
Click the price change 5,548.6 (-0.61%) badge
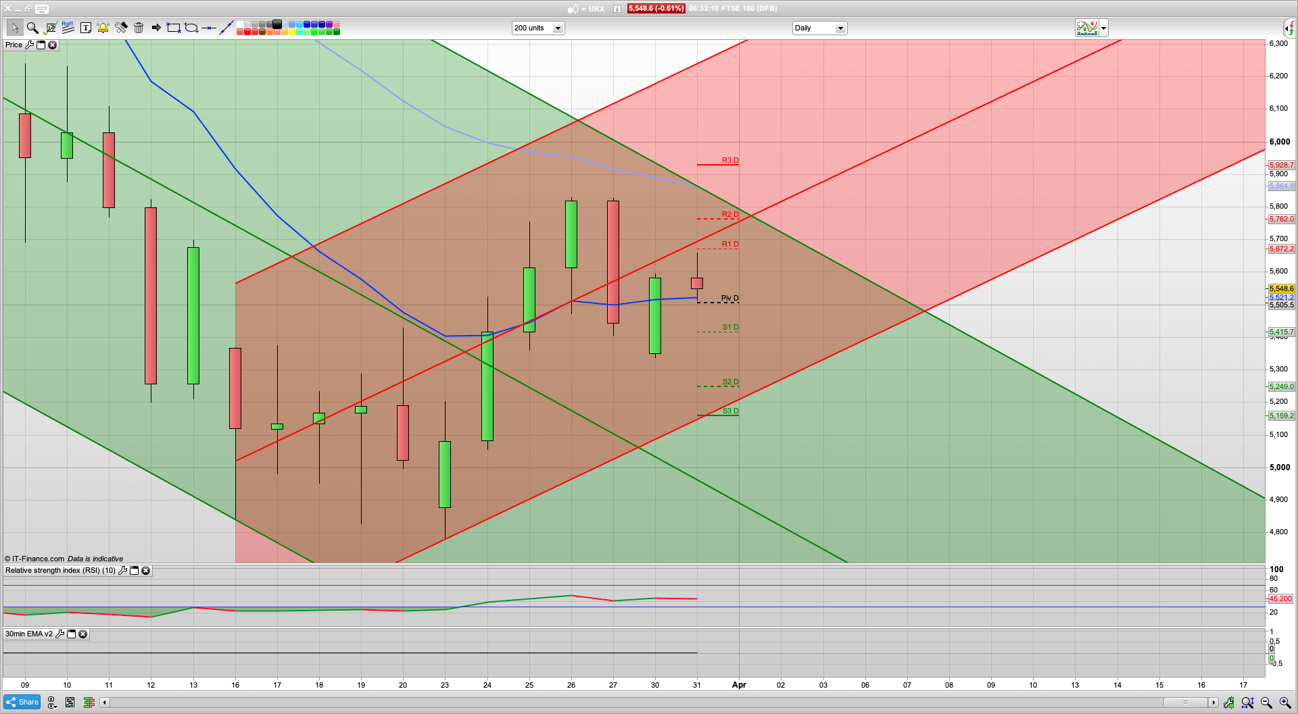coord(656,9)
